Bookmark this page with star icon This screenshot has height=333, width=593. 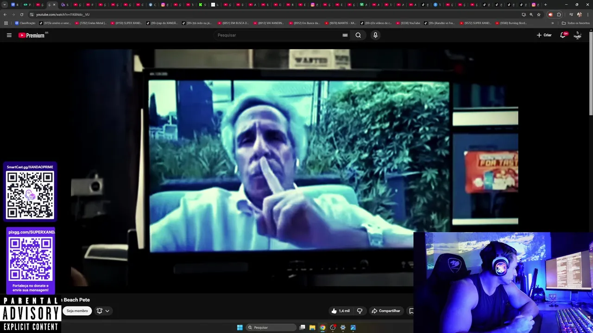coord(538,14)
